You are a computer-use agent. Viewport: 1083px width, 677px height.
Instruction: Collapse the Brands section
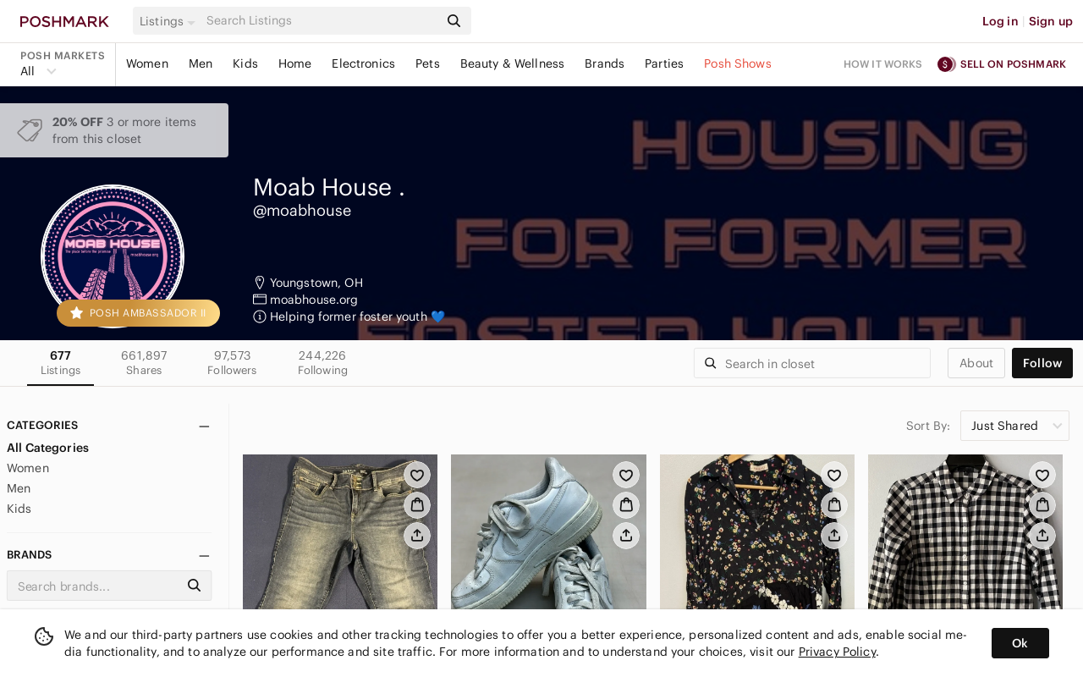click(x=204, y=556)
